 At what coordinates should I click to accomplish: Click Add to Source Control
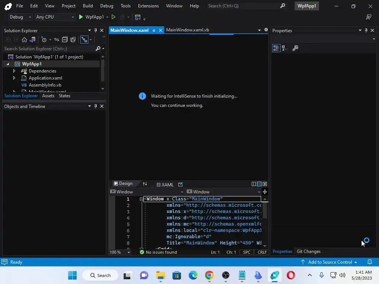tap(329, 262)
